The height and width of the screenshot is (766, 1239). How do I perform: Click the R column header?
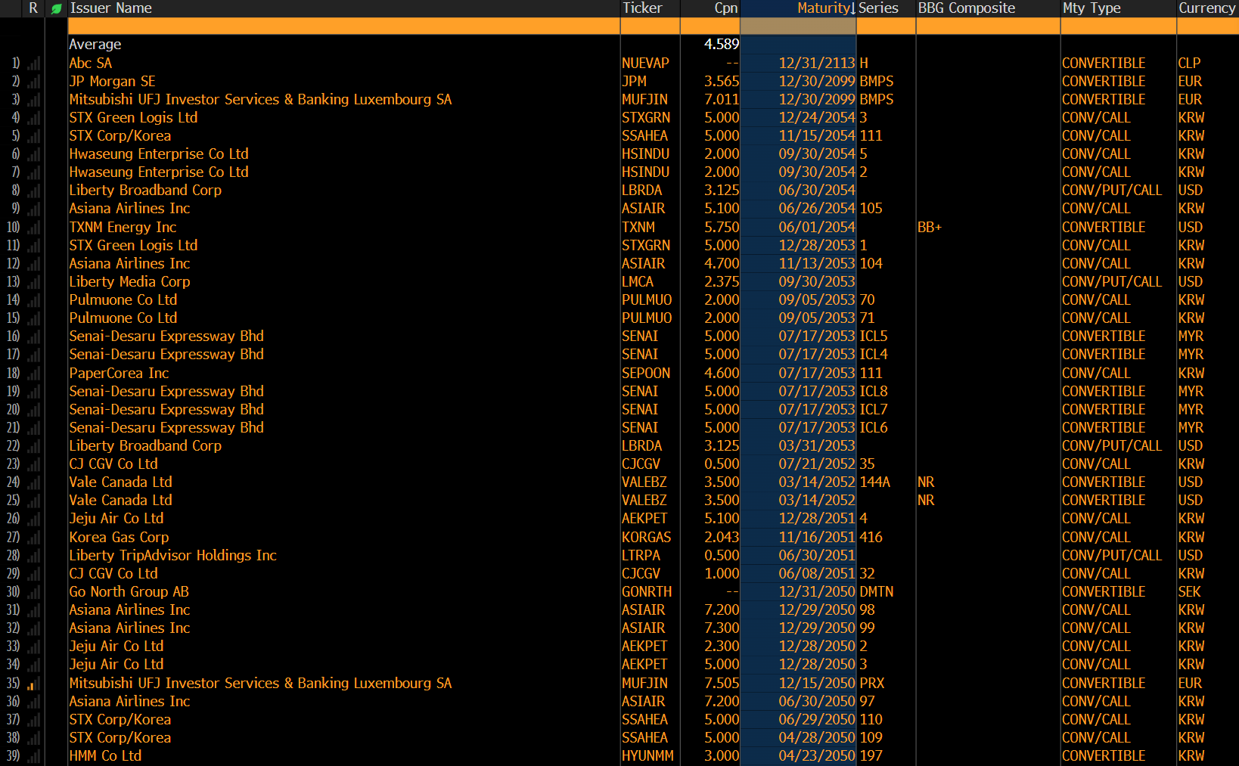[x=33, y=8]
